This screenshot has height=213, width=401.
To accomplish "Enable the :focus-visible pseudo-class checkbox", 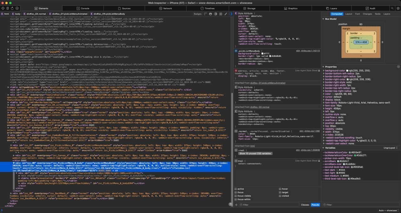I will tap(236, 196).
